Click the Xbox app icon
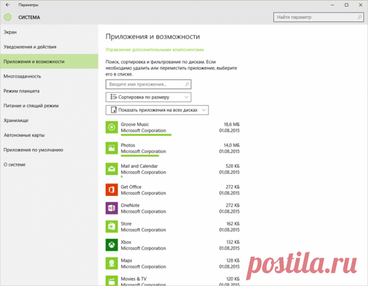368x286 pixels. pos(112,245)
